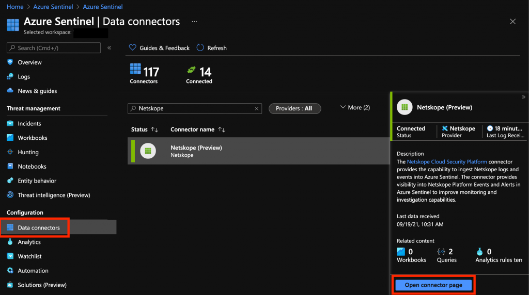The image size is (529, 295).
Task: Open the Analytics menu entry in sidebar
Action: click(x=29, y=242)
